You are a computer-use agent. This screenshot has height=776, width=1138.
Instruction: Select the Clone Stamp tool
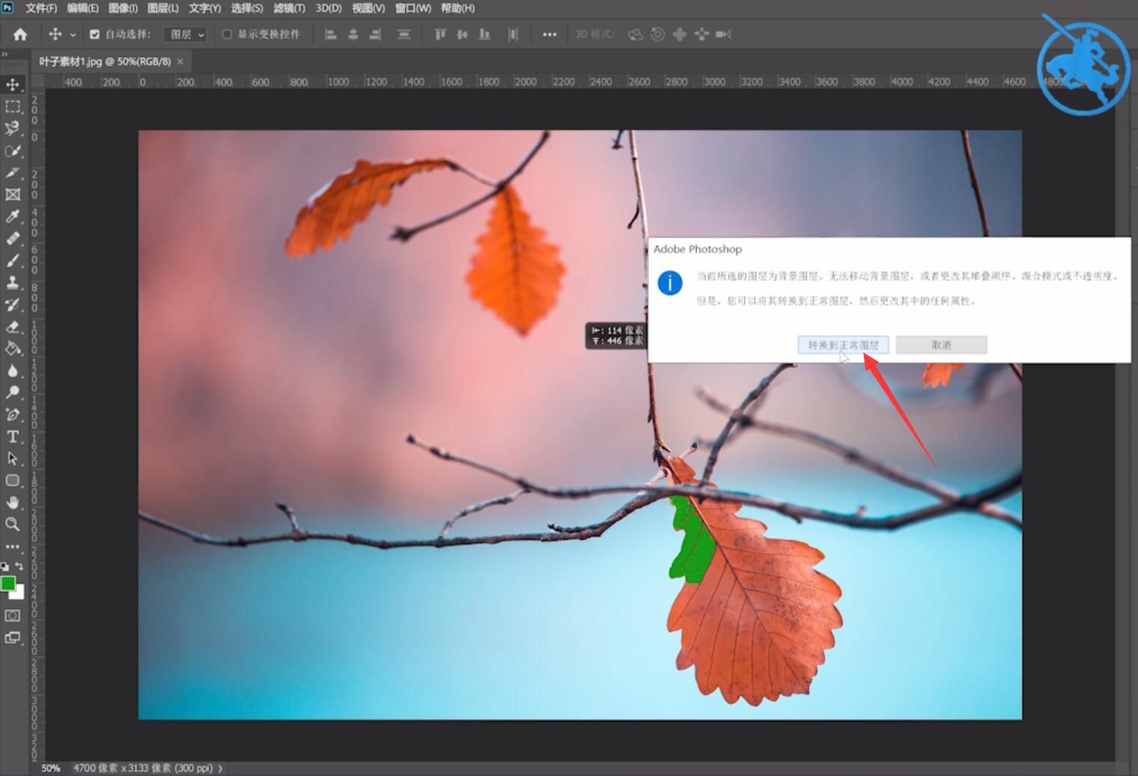(x=13, y=282)
